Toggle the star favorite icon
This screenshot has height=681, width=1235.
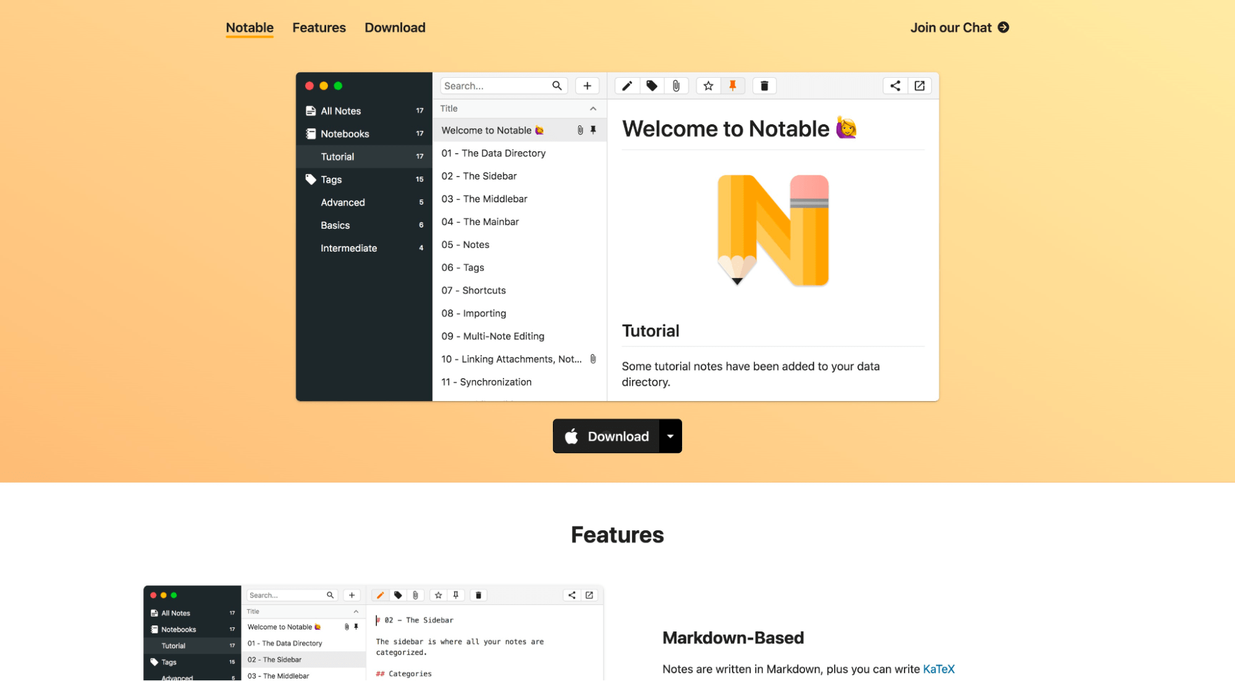[x=708, y=86]
